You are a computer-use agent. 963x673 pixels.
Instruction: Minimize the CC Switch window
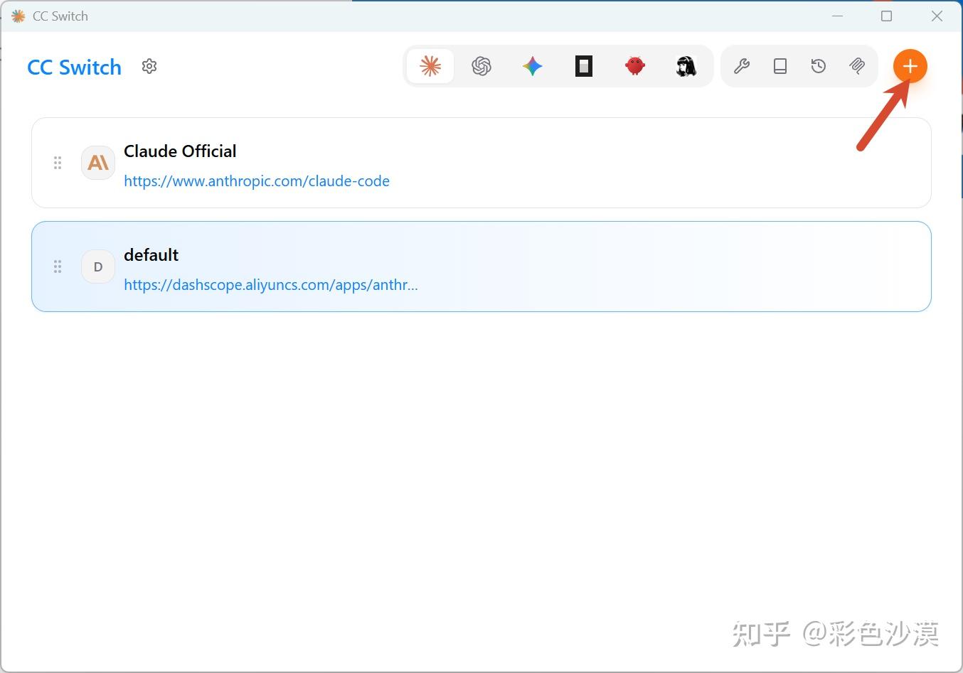pyautogui.click(x=838, y=16)
